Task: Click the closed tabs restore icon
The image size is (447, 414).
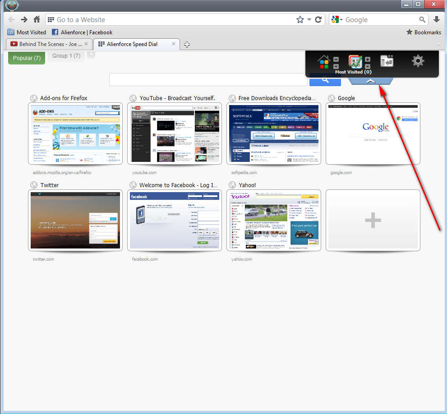Action: tap(387, 61)
